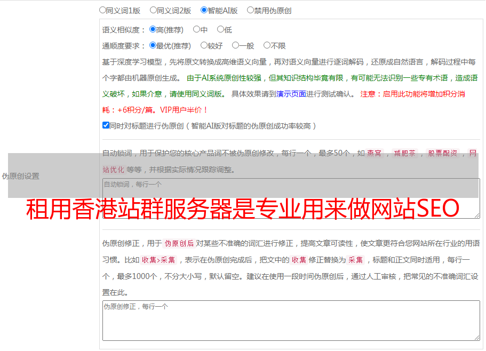The height and width of the screenshot is (351, 486).
Task: Choose the 智能AI版 radio option
Action: pyautogui.click(x=204, y=10)
